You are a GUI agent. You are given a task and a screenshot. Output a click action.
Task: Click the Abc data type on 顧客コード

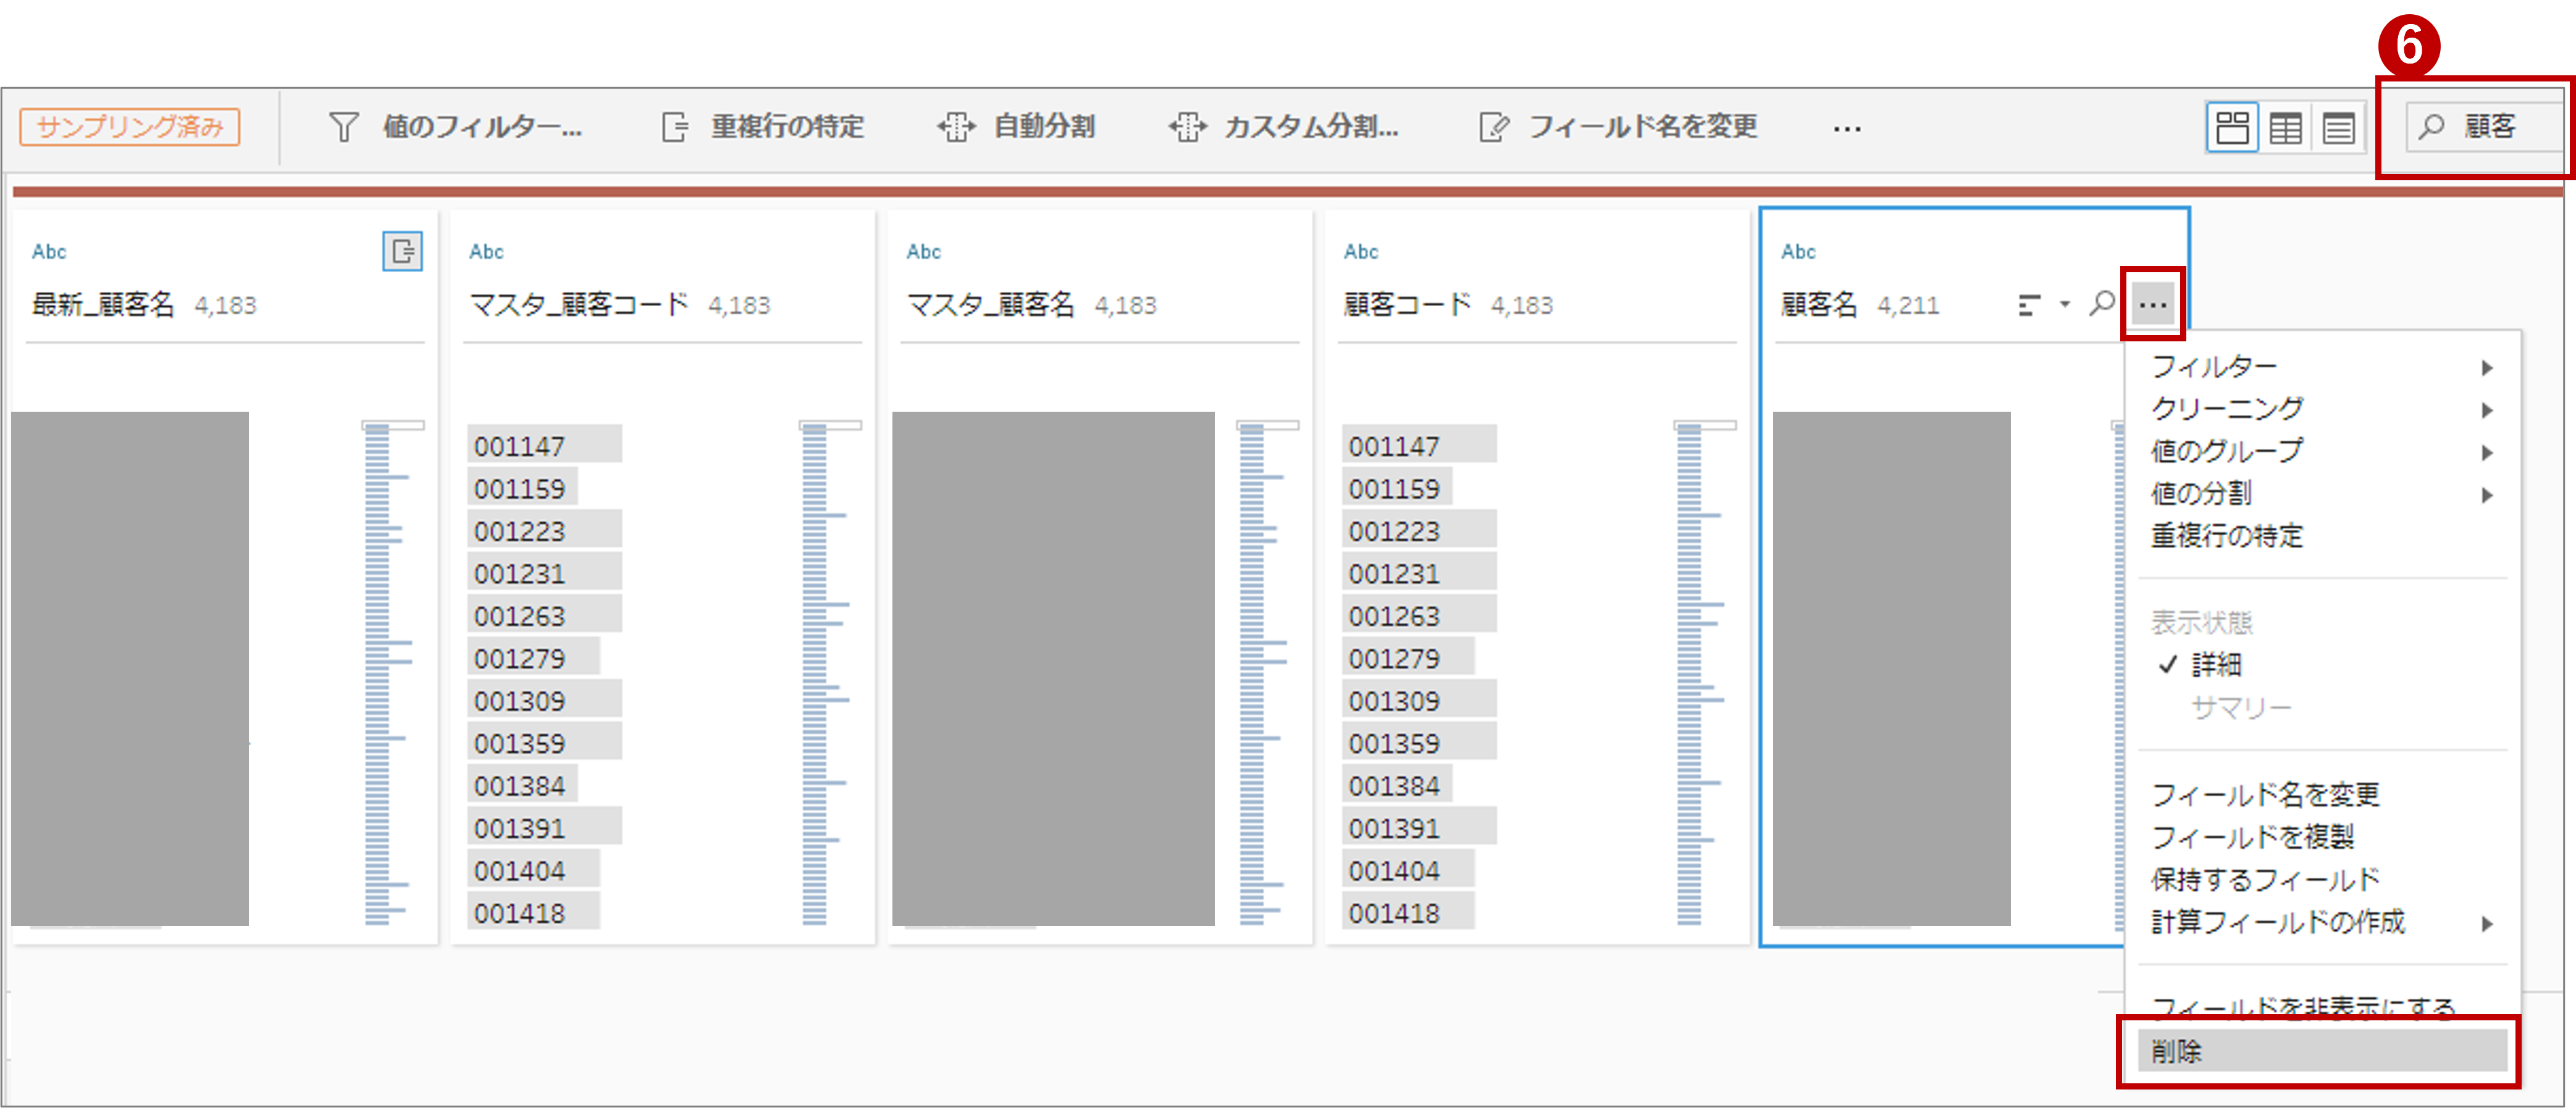point(1360,252)
